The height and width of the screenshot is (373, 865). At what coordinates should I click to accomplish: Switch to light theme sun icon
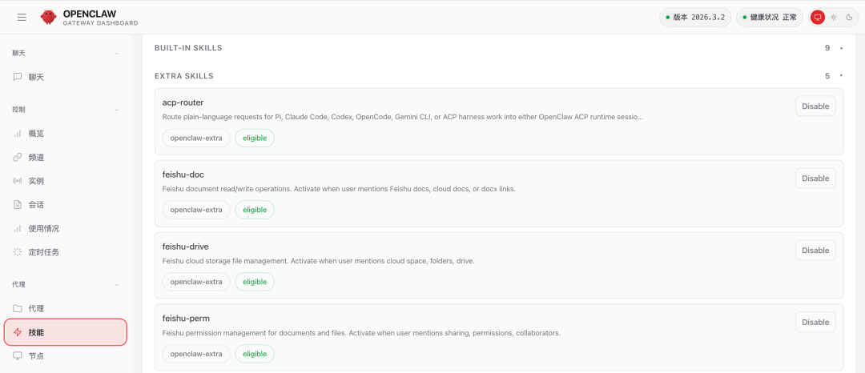[x=834, y=17]
